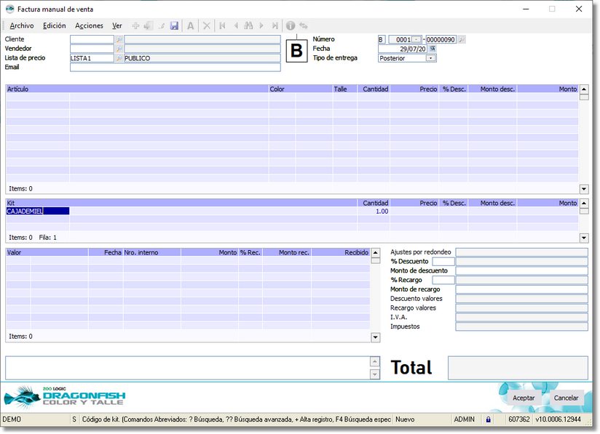Click the information icon in toolbar
The height and width of the screenshot is (434, 600).
tap(291, 25)
